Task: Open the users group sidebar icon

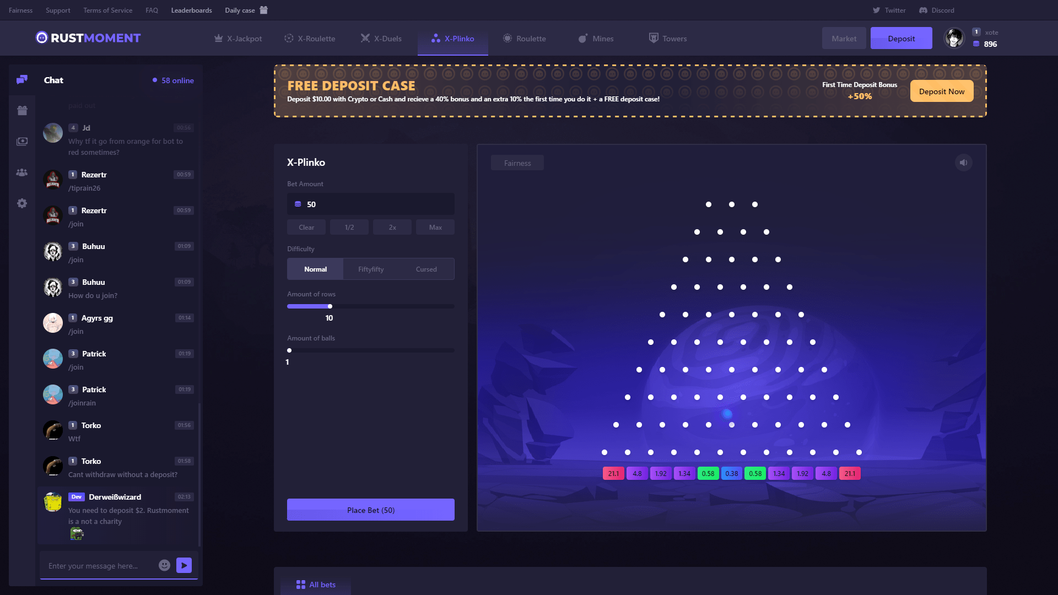Action: pos(22,172)
